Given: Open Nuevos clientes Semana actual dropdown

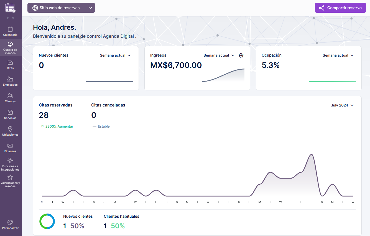Looking at the screenshot, I should click(115, 55).
